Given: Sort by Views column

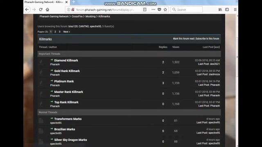Looking at the screenshot, I should (x=176, y=47).
